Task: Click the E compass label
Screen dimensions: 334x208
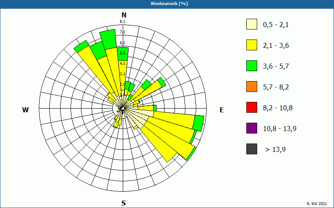Action: [222, 110]
